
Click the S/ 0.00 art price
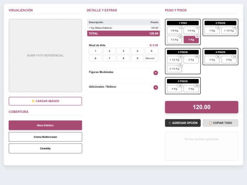coord(154,45)
